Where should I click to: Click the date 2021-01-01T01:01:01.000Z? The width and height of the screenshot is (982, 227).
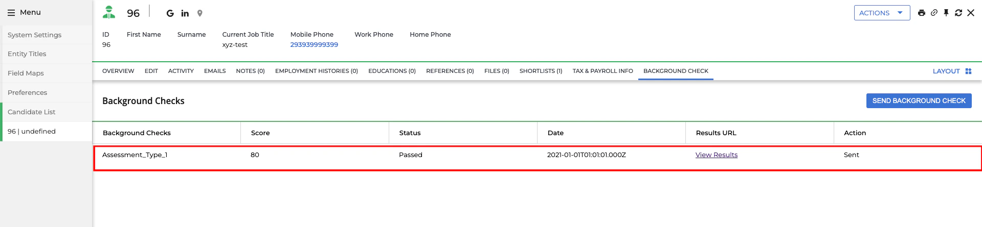point(587,155)
